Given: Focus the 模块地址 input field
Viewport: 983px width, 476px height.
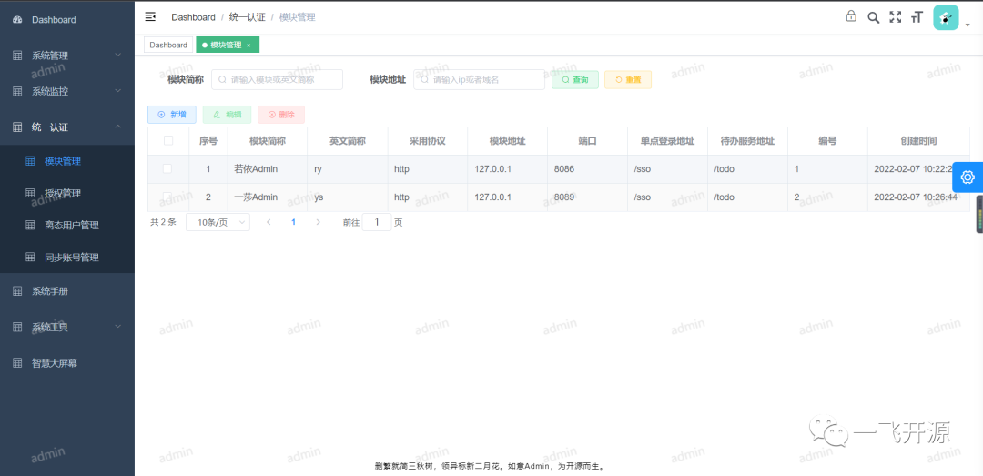Looking at the screenshot, I should [479, 80].
